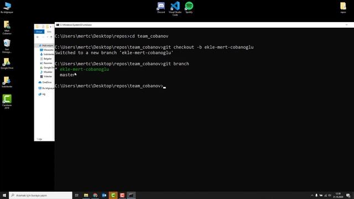
Task: Launch Discord from desktop shortcut
Action: coord(161,7)
